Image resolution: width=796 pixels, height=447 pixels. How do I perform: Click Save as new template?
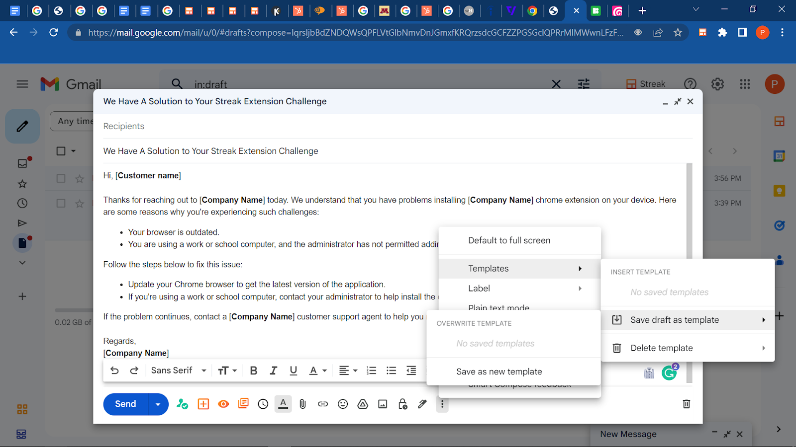click(x=499, y=371)
